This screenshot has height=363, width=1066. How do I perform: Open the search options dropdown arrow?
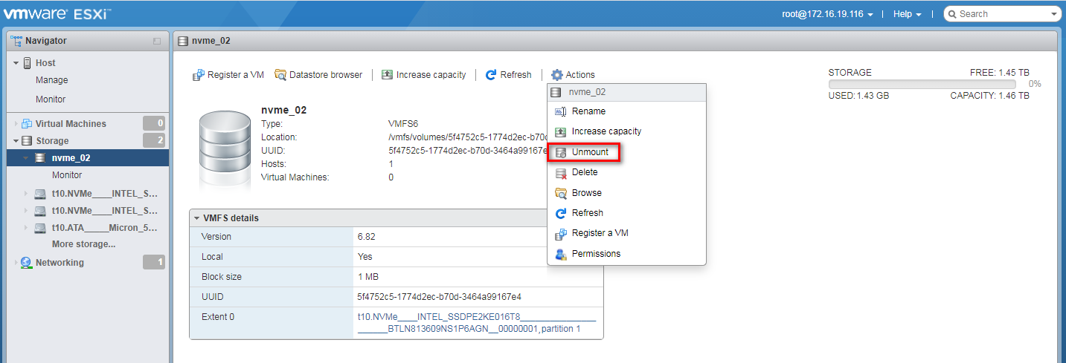(1053, 14)
